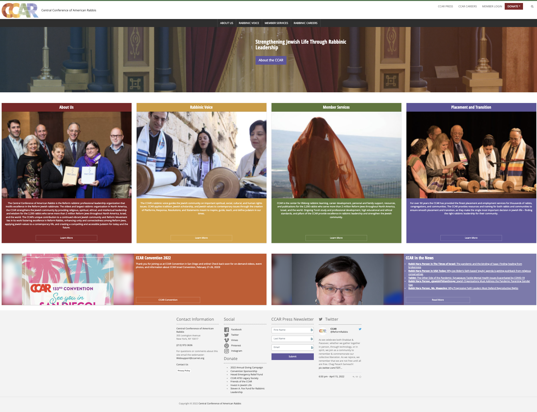Screen dimensions: 537x412
Task: Click the favorite star icon under the tweet
Action: click(x=360, y=377)
